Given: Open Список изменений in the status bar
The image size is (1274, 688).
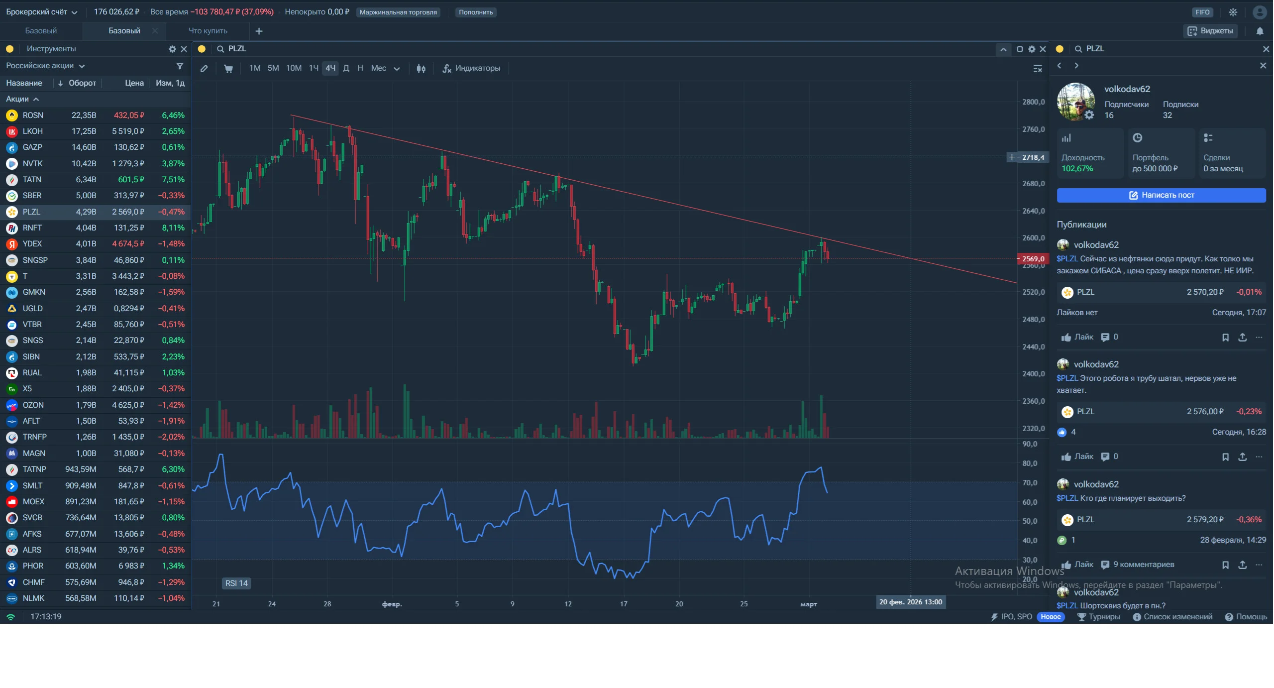Looking at the screenshot, I should pyautogui.click(x=1173, y=617).
